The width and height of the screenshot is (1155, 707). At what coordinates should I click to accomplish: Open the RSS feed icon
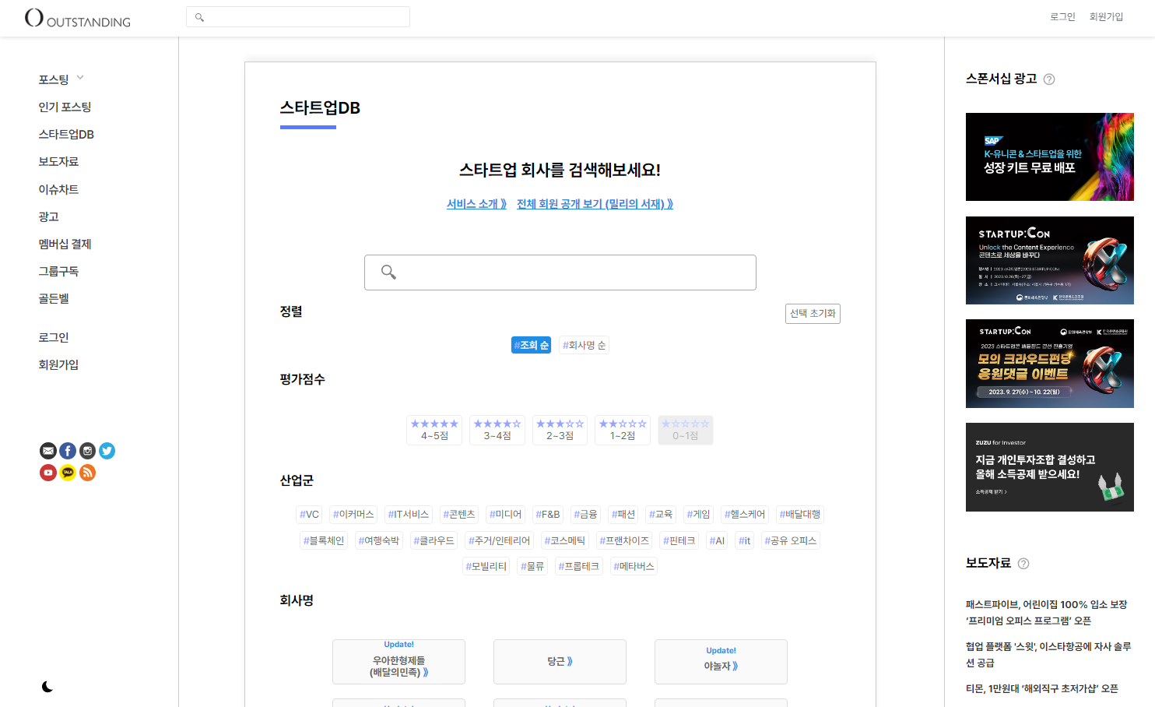click(x=87, y=473)
